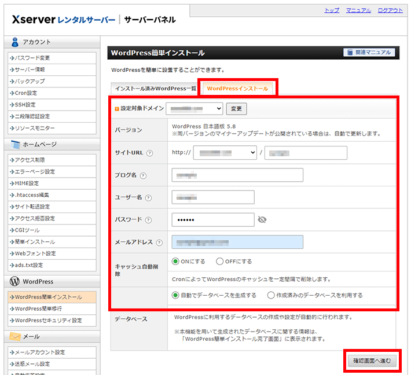
Task: Open メールアカウント設定 in sidebar
Action: point(52,352)
